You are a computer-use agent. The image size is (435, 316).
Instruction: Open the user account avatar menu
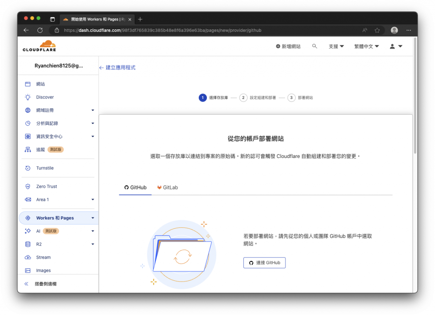pyautogui.click(x=396, y=46)
